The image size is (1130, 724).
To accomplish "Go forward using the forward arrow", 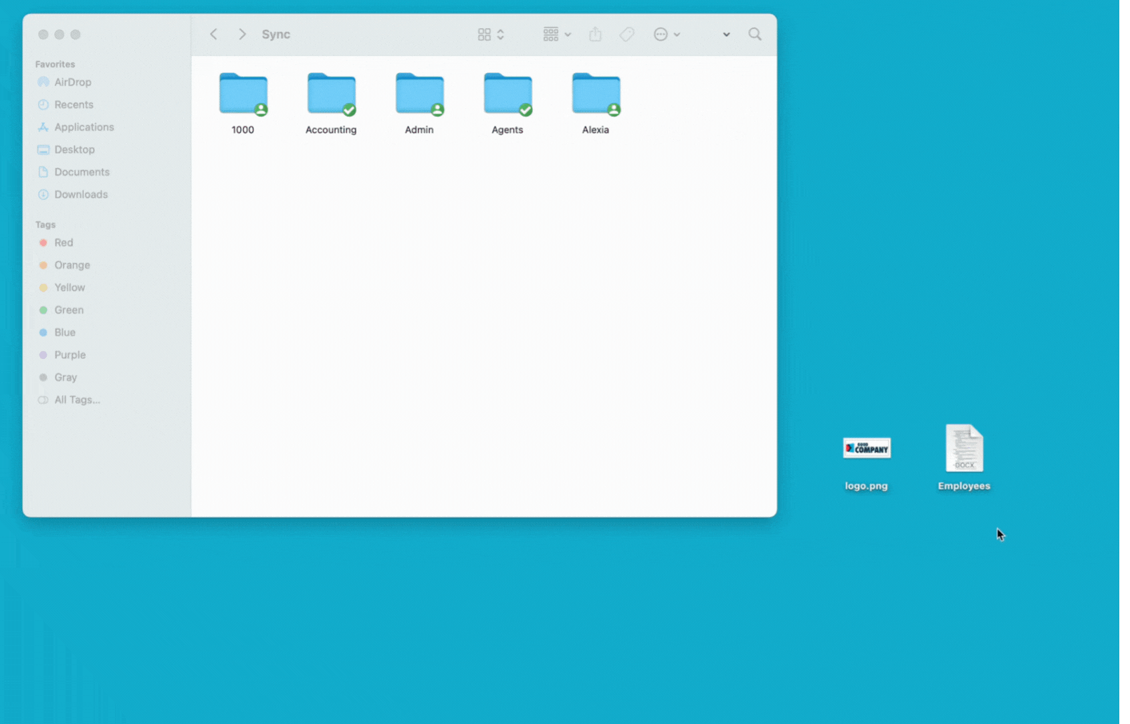I will 242,34.
